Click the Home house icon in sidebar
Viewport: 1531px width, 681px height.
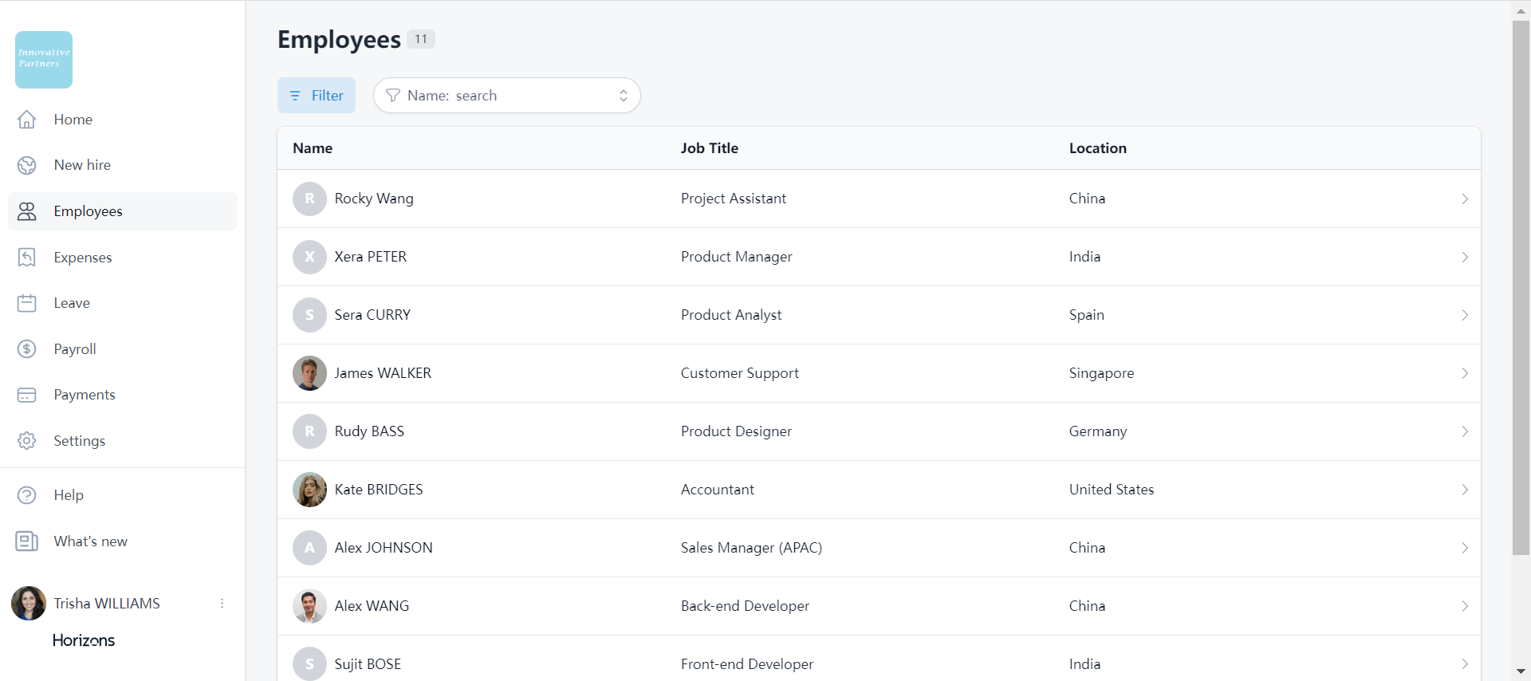27,120
